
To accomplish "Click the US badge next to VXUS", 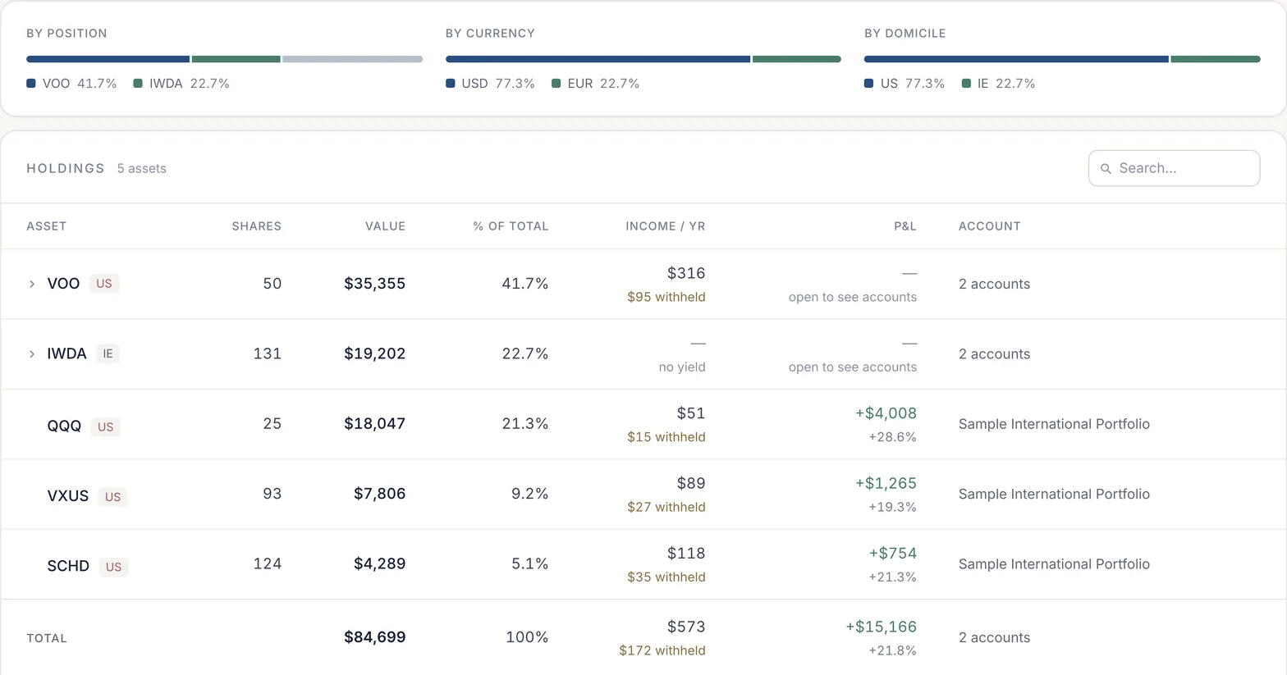I will pos(112,497).
